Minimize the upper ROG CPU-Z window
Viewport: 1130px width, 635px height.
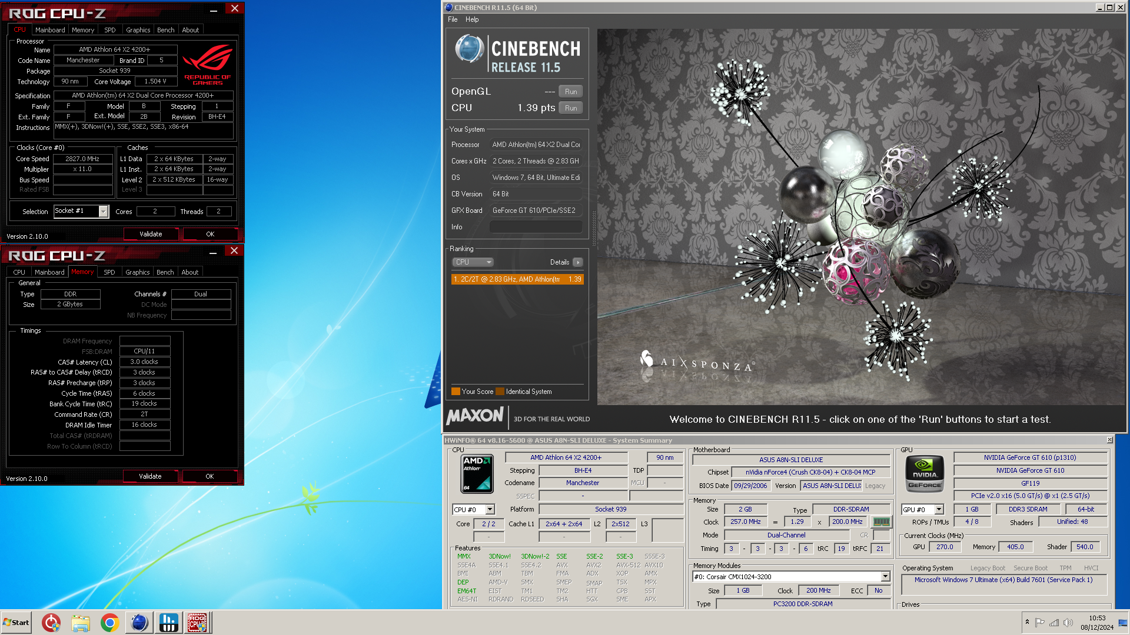(214, 9)
